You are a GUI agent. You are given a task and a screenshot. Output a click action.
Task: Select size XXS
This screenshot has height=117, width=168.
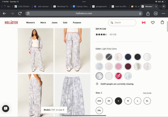[x=99, y=101]
